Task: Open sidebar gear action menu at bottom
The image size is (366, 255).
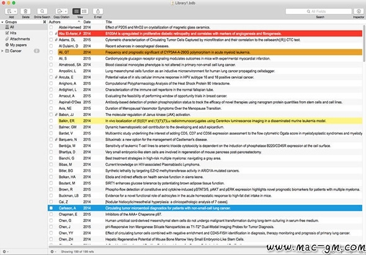Action: (5, 252)
